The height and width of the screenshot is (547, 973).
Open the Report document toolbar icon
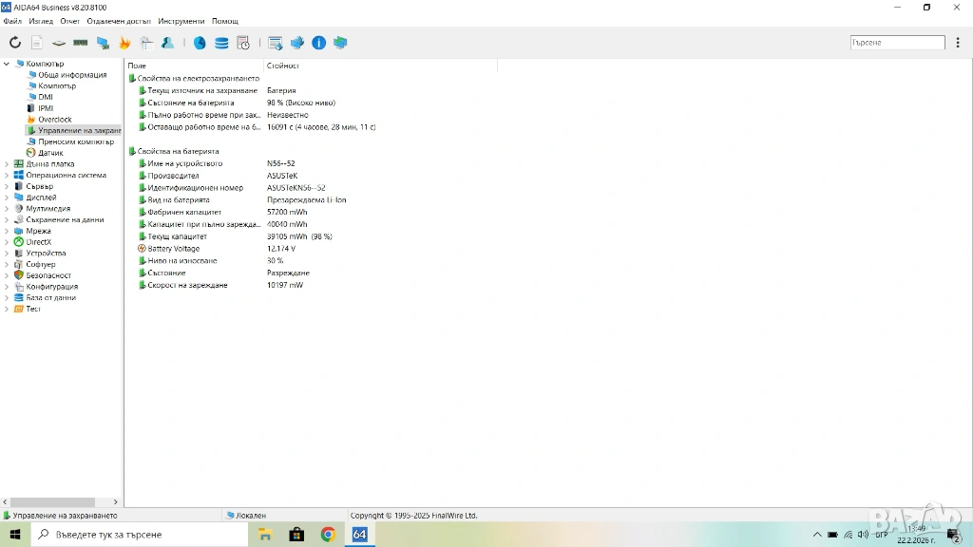(37, 43)
